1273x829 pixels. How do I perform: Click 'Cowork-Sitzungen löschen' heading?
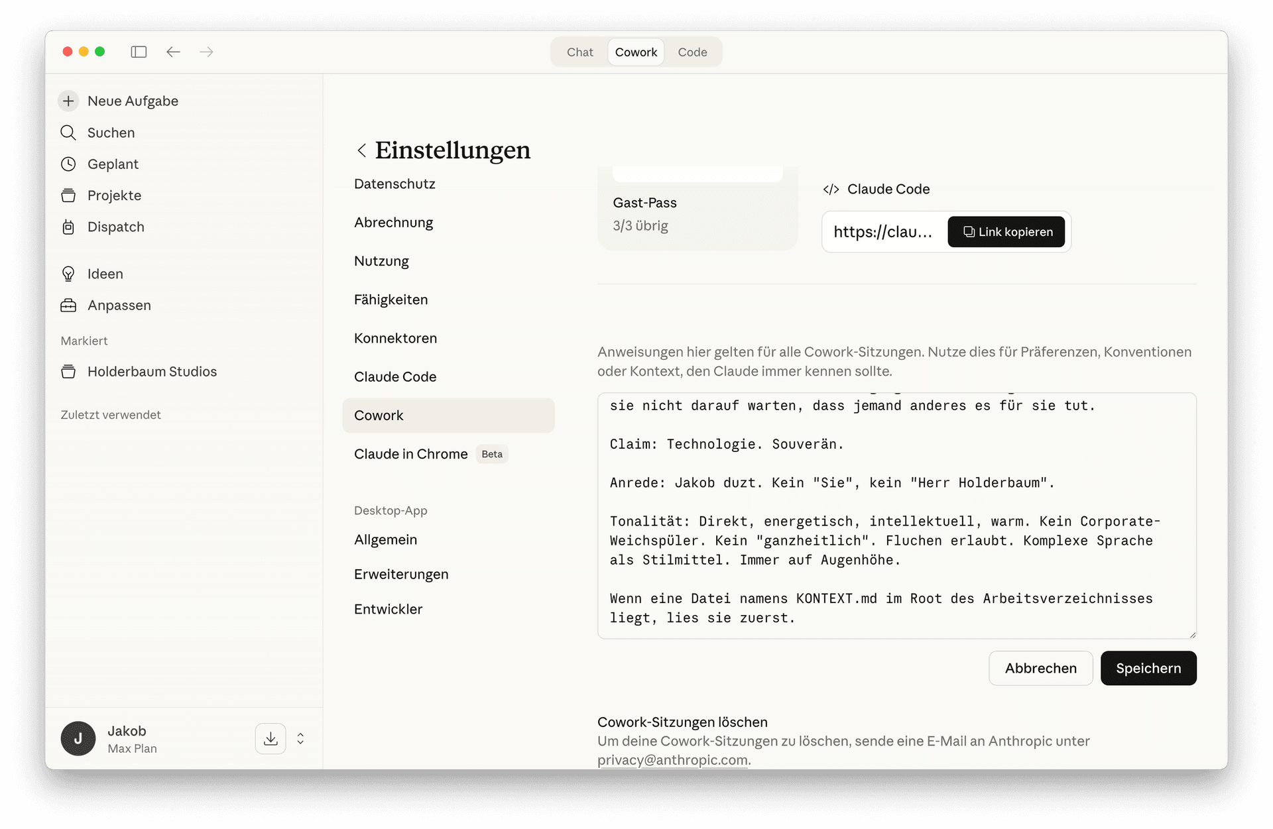pyautogui.click(x=682, y=722)
